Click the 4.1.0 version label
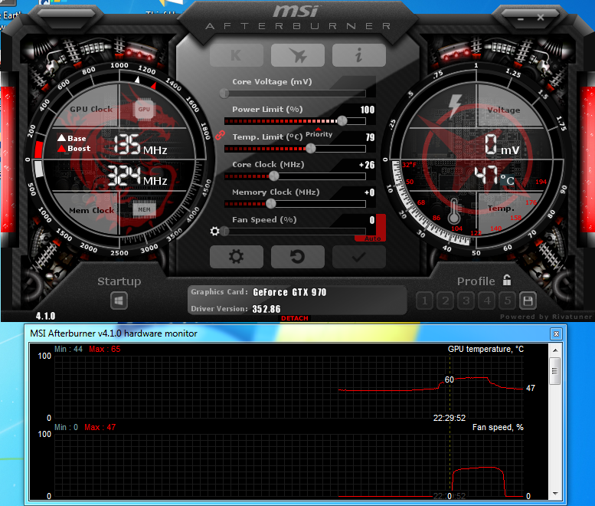The height and width of the screenshot is (506, 595). 45,316
